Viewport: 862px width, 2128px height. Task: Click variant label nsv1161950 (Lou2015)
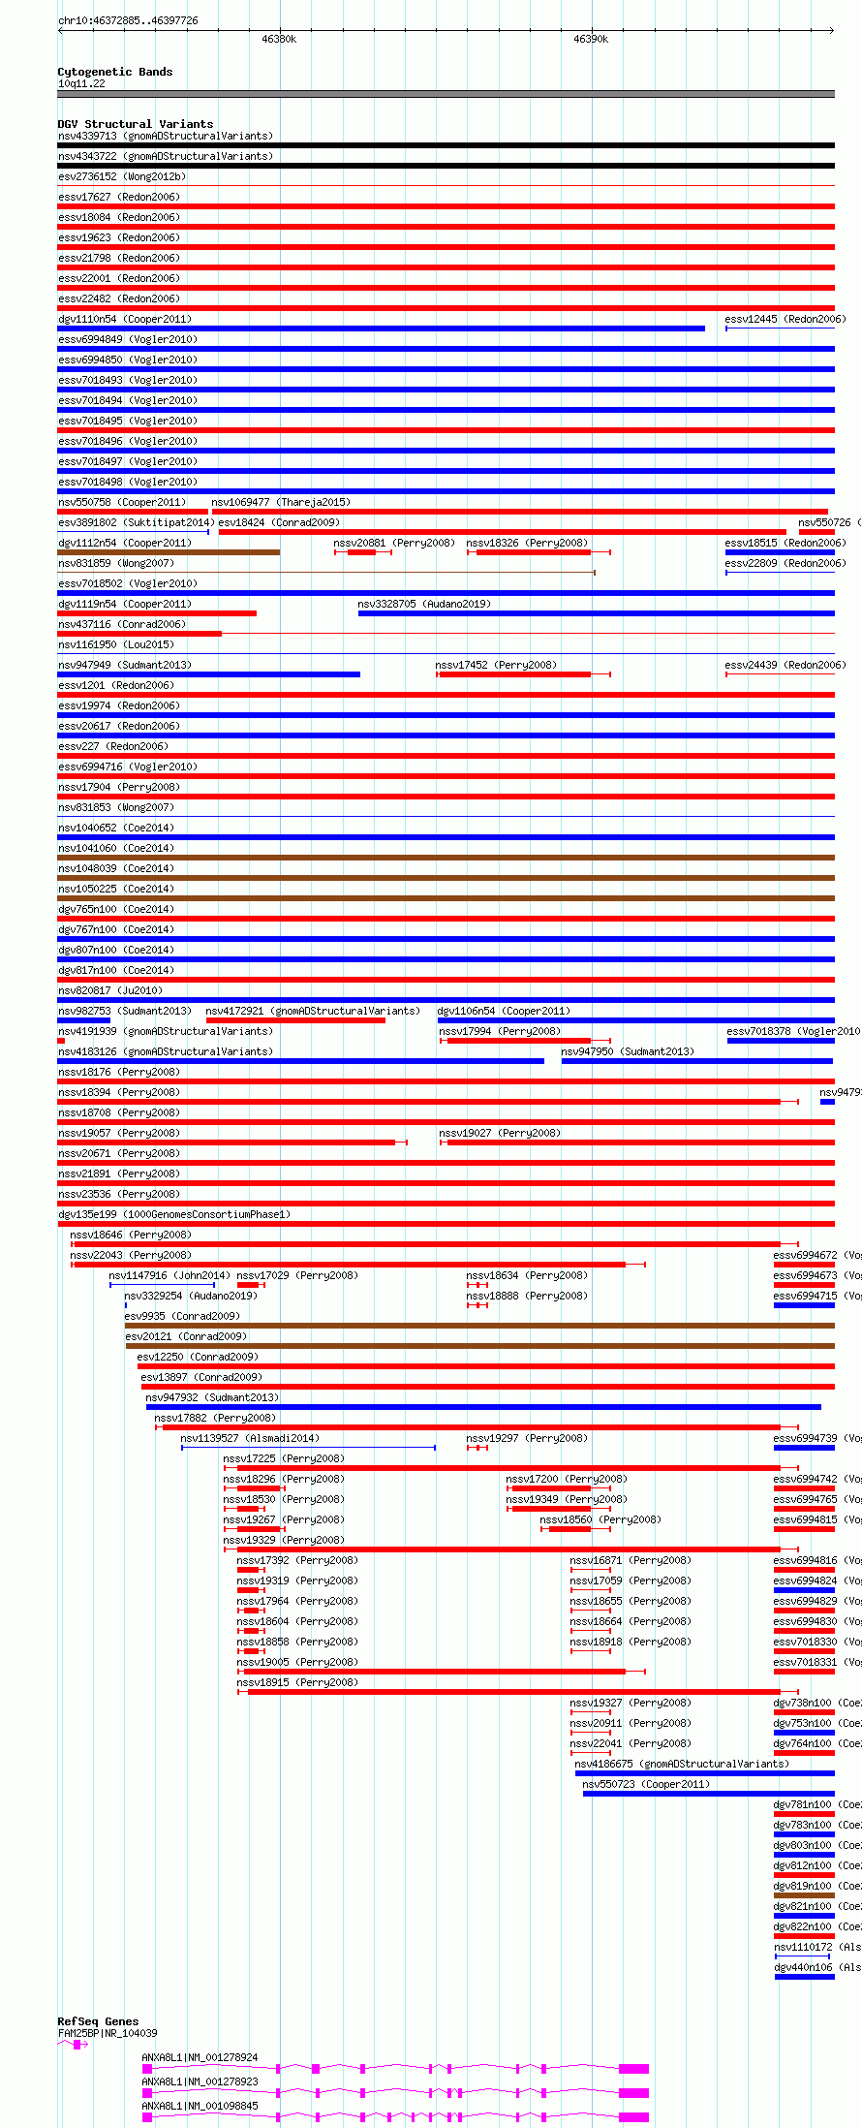(x=116, y=644)
